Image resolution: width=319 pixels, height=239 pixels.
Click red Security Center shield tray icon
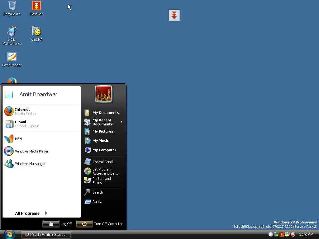(293, 235)
